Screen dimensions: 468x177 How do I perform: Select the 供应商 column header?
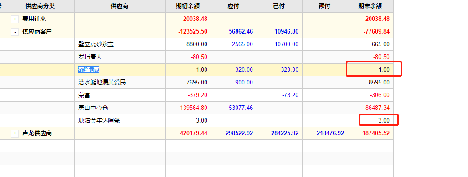[x=119, y=6]
